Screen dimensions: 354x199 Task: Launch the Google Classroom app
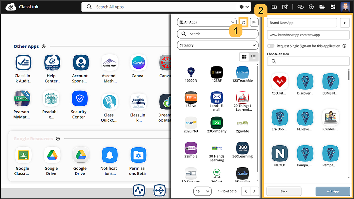pos(23,155)
